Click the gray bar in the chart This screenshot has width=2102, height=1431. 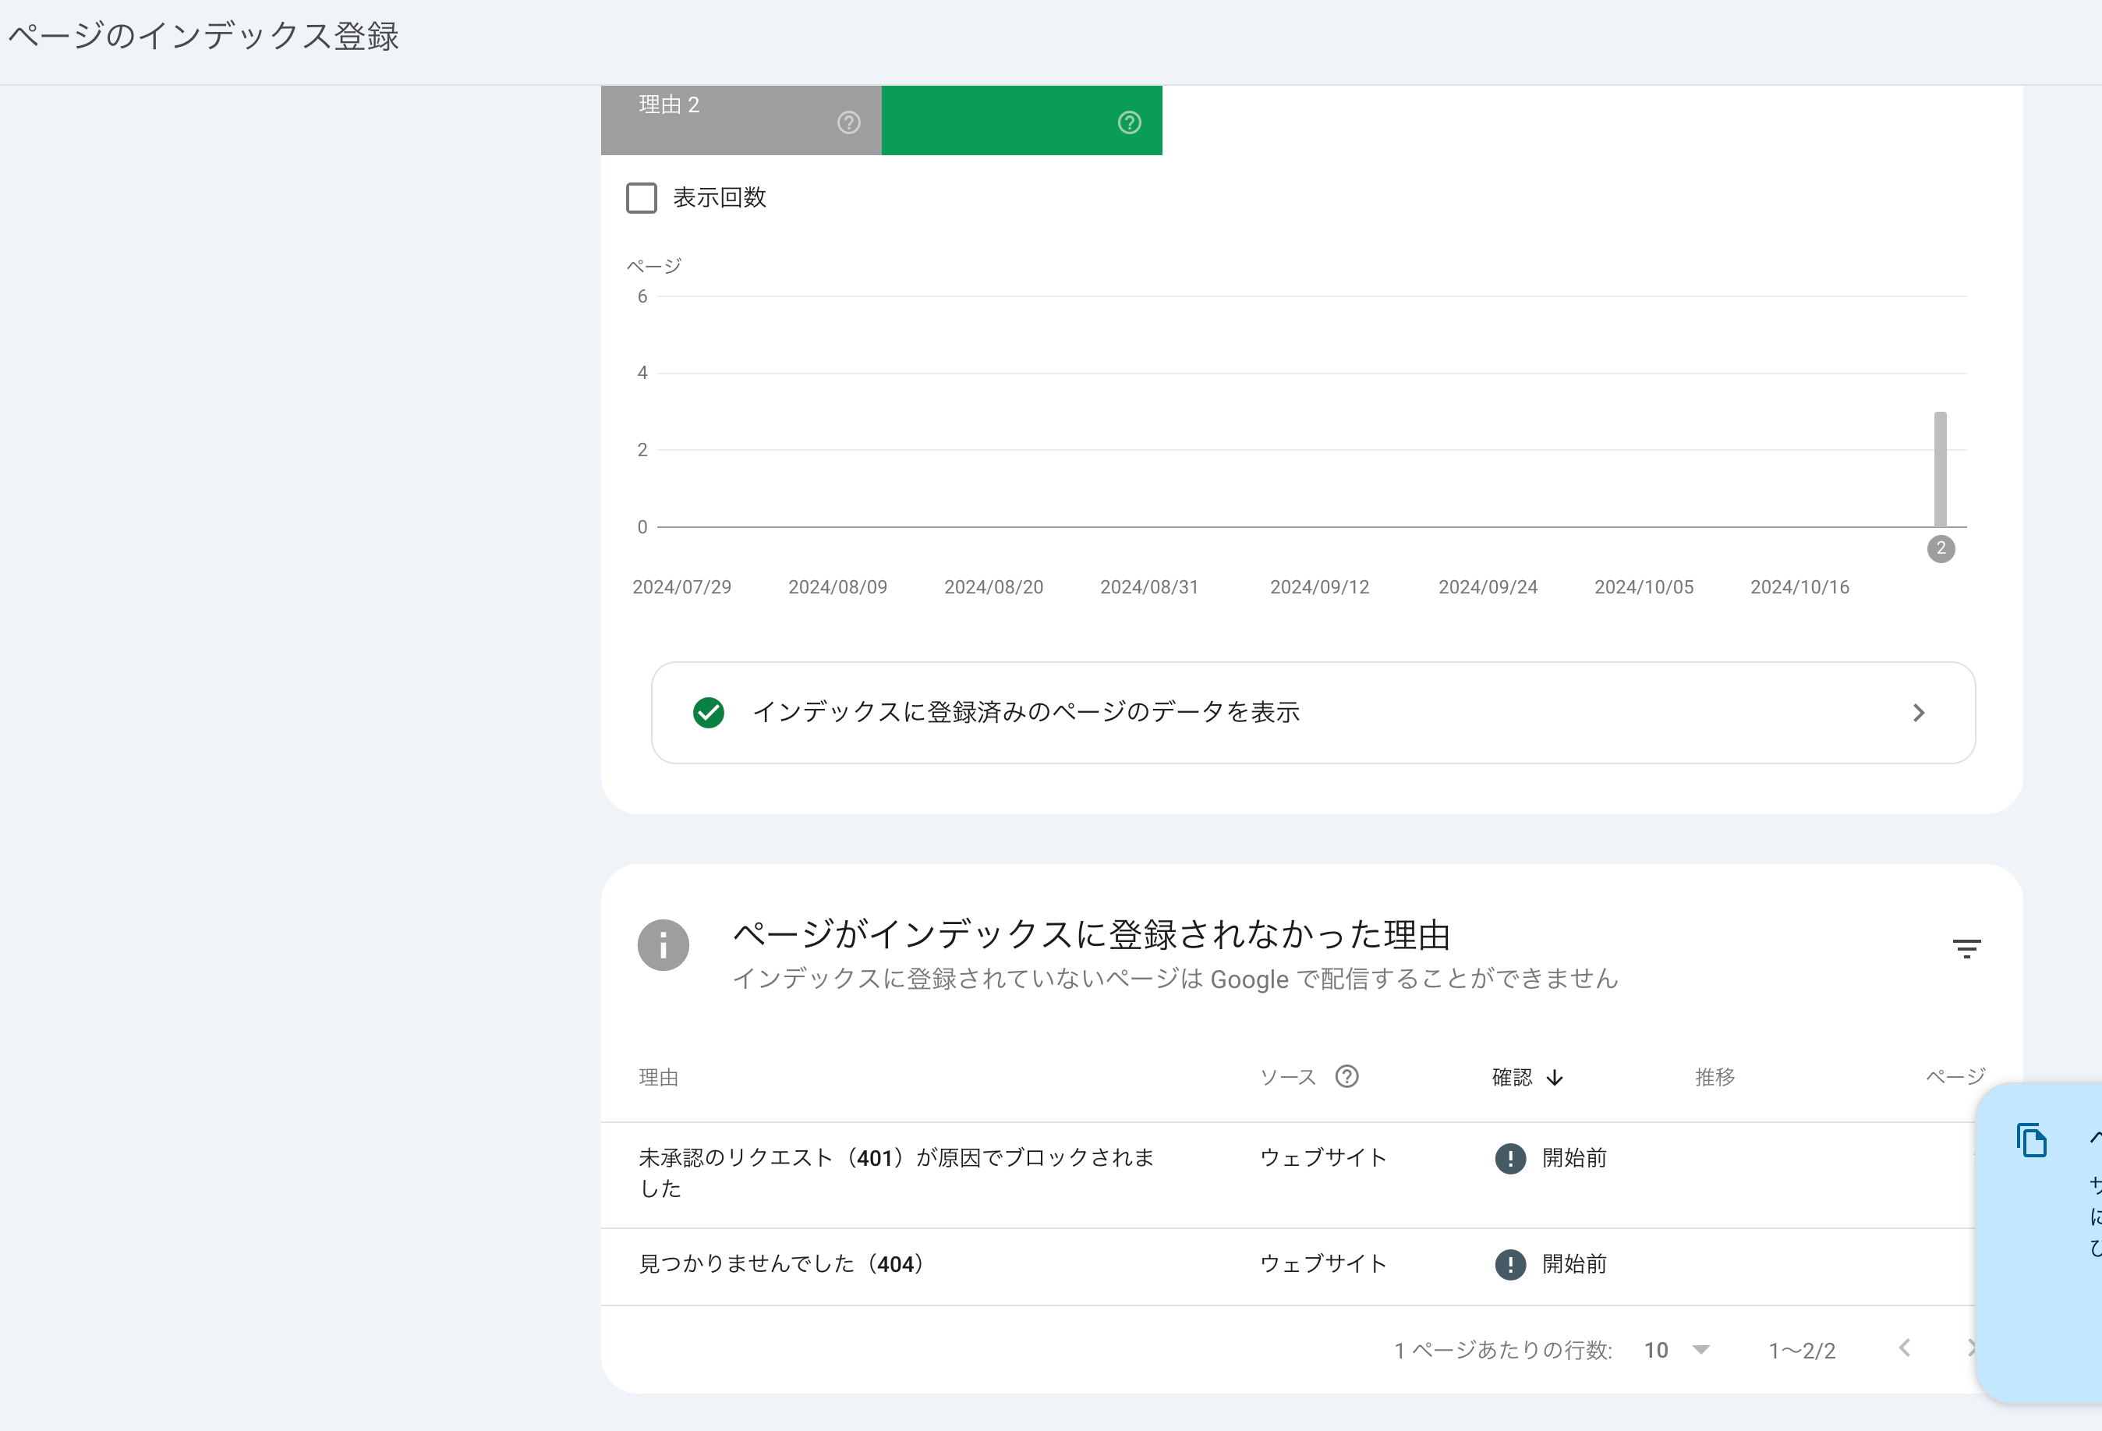[x=1940, y=469]
